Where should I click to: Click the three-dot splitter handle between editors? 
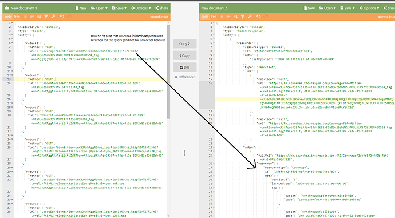point(185,153)
